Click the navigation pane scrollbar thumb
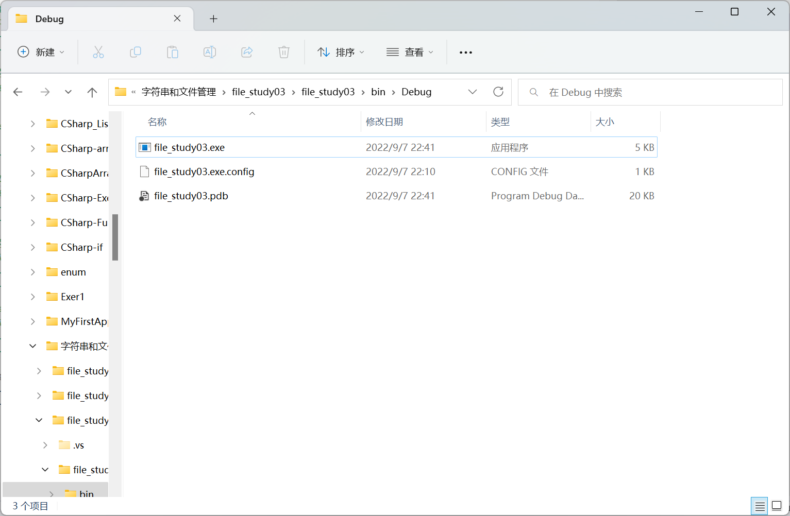The image size is (790, 516). click(115, 237)
